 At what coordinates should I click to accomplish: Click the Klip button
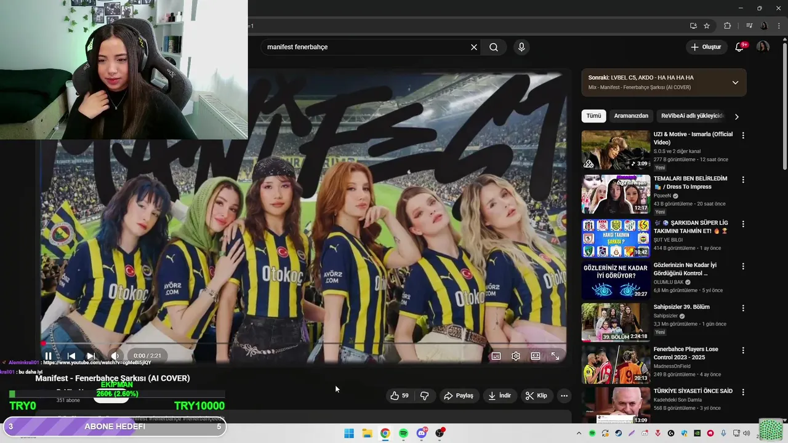[x=536, y=396]
